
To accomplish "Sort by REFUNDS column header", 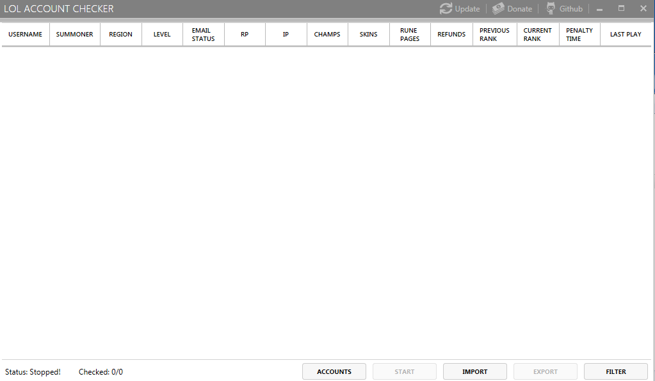I will click(451, 34).
